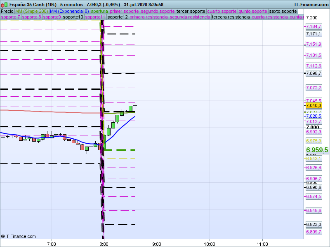Viewport: 330px width, 247px height.
Task: Click the primera resistencia label
Action: point(148,17)
